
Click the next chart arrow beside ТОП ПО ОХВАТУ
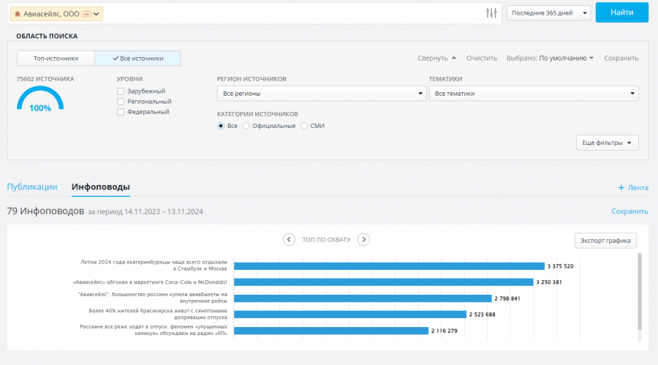pyautogui.click(x=363, y=239)
